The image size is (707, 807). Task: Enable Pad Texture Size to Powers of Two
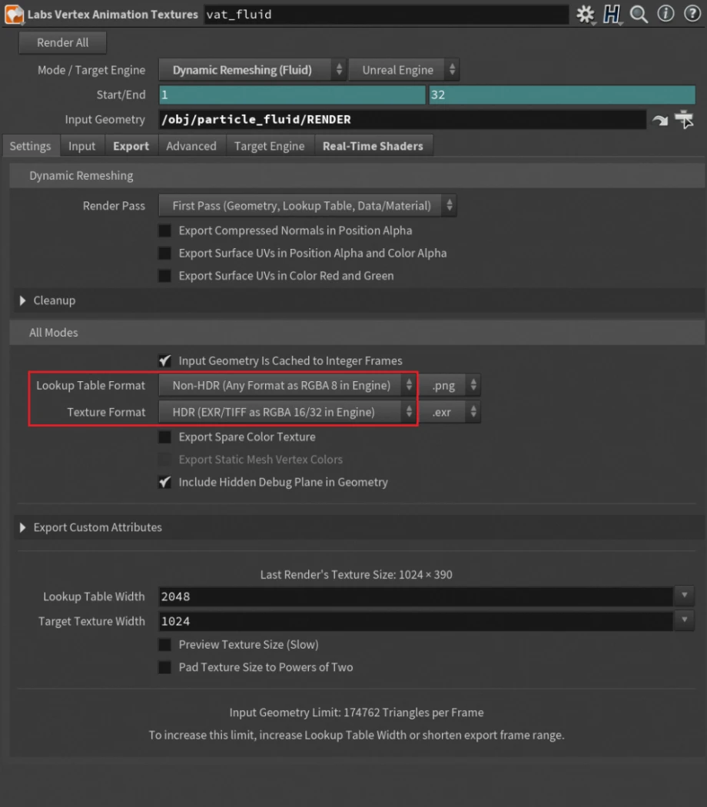click(x=164, y=667)
